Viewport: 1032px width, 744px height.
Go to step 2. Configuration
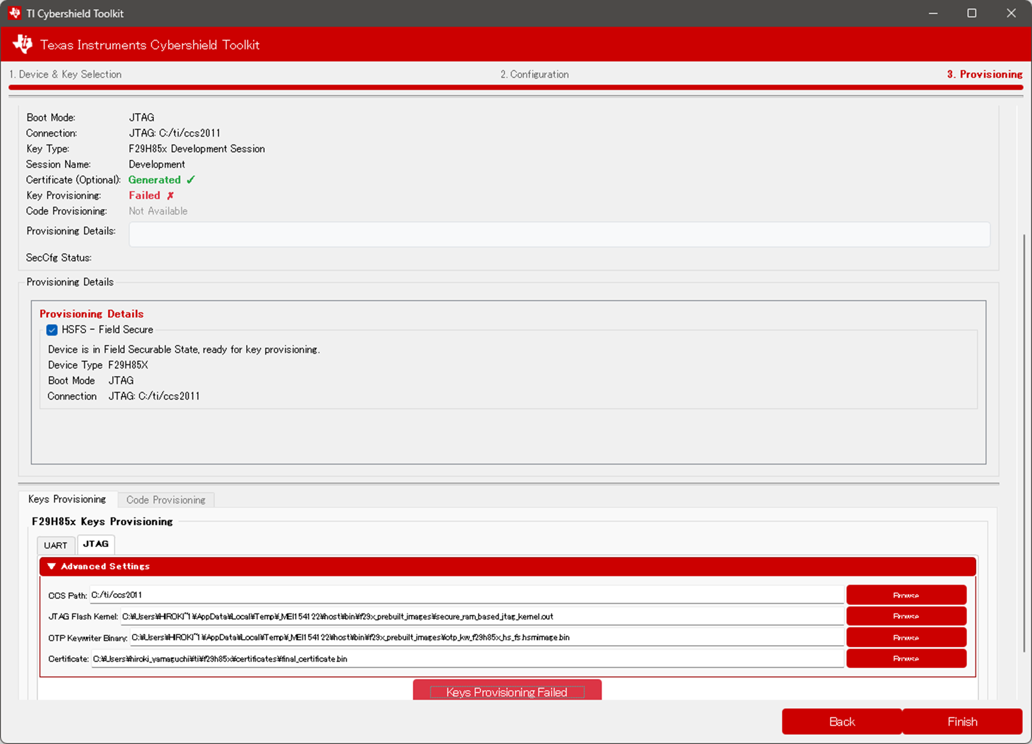[x=534, y=74]
